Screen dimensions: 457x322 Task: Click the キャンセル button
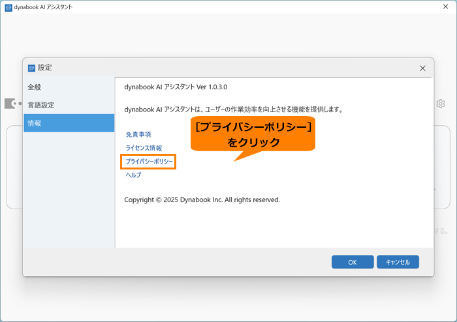click(x=398, y=262)
